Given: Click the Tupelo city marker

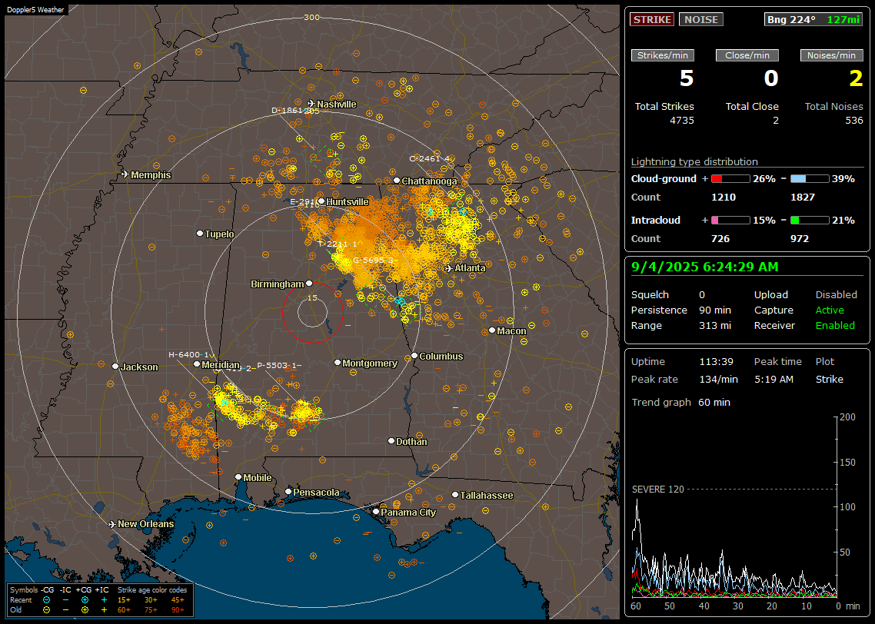Looking at the screenshot, I should 200,233.
